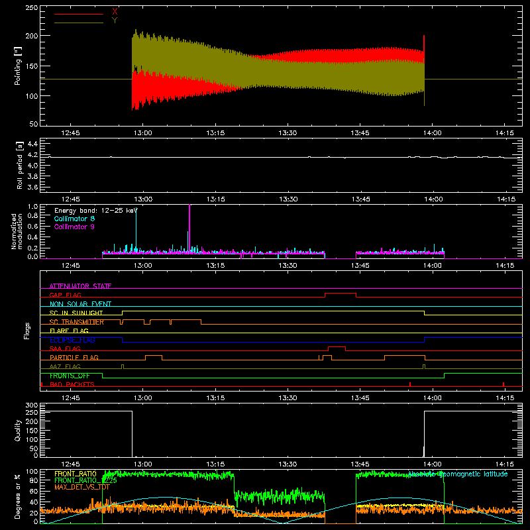The image size is (530, 530).
Task: Click the NON_SOLAR_EVENT flag label
Action: tap(80, 304)
